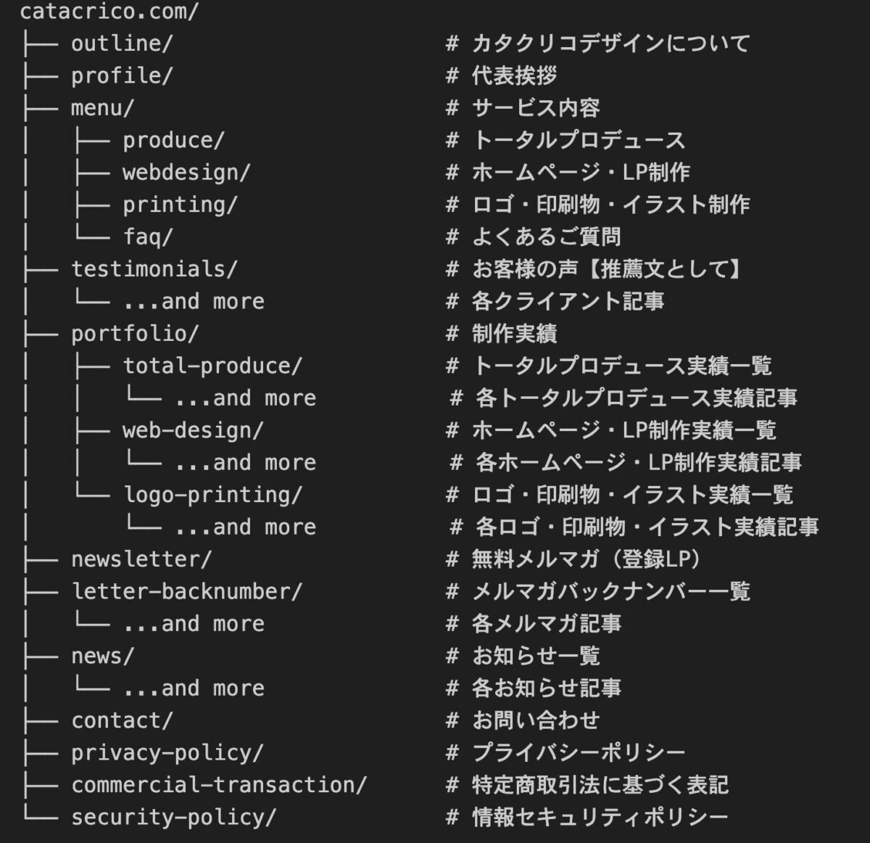The width and height of the screenshot is (870, 843).
Task: Click the logo-printing/ folder
Action: click(x=212, y=495)
